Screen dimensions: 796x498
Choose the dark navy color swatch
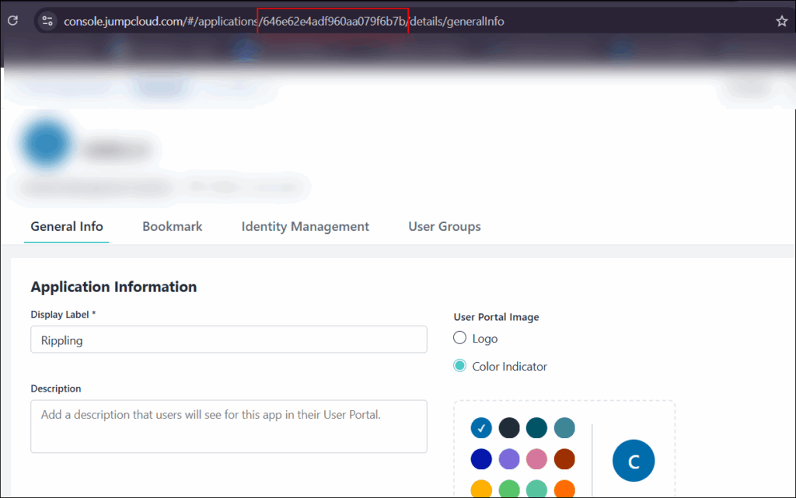[509, 427]
